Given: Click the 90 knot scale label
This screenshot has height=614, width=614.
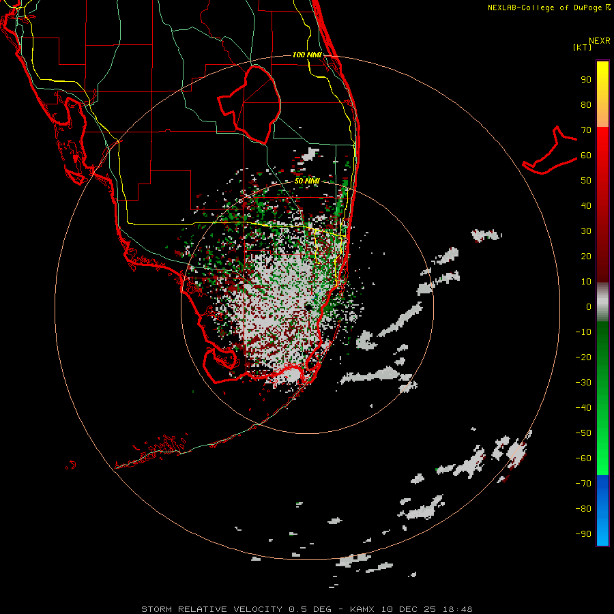Looking at the screenshot, I should 586,80.
